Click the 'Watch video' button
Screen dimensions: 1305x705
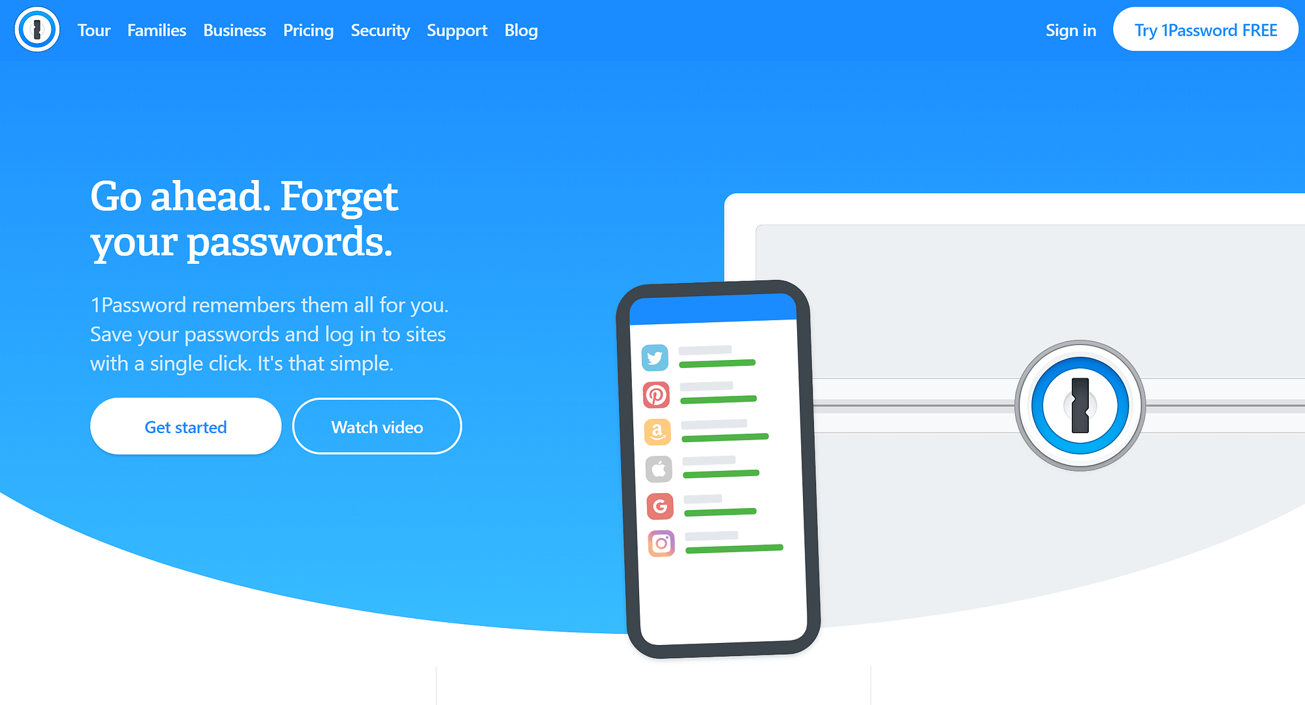376,427
